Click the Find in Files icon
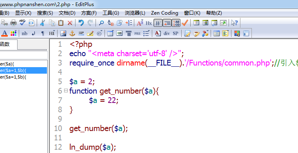The width and height of the screenshot is (298, 153). click(120, 23)
